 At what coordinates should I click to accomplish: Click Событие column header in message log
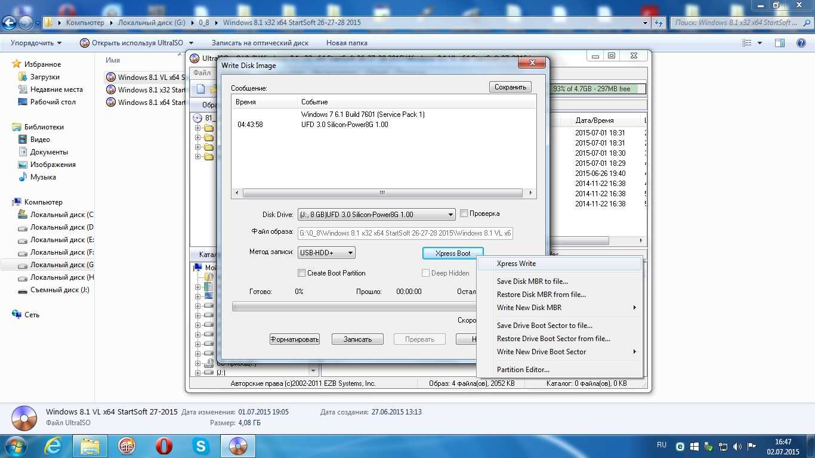point(416,102)
